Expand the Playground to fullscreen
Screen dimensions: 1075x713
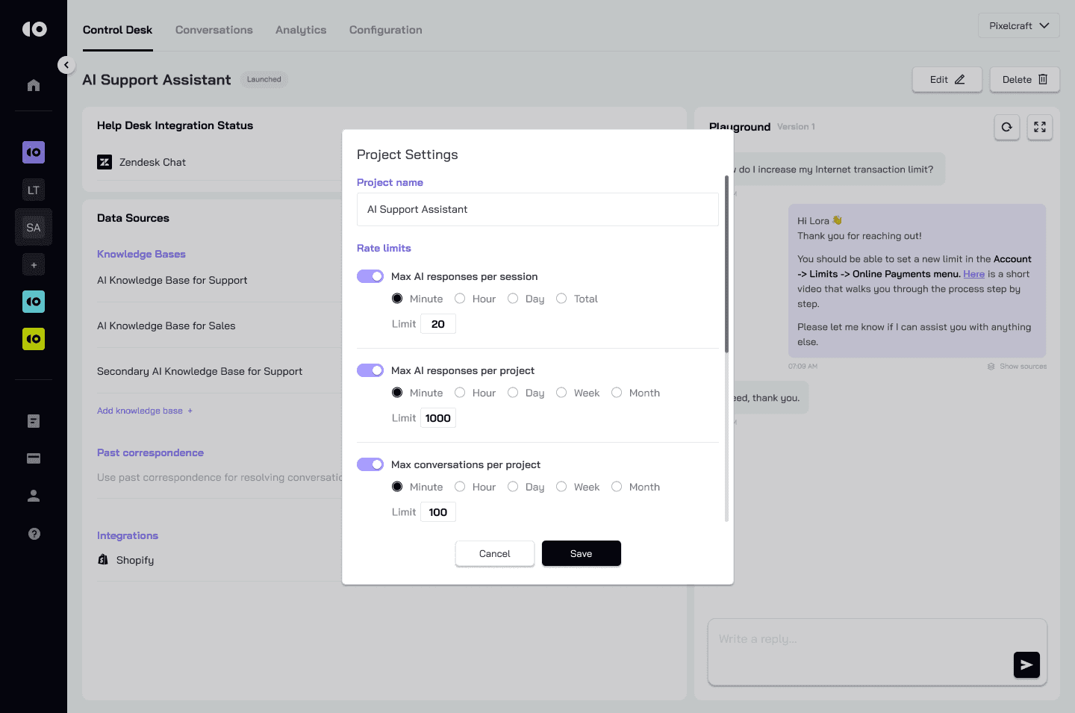click(x=1039, y=127)
